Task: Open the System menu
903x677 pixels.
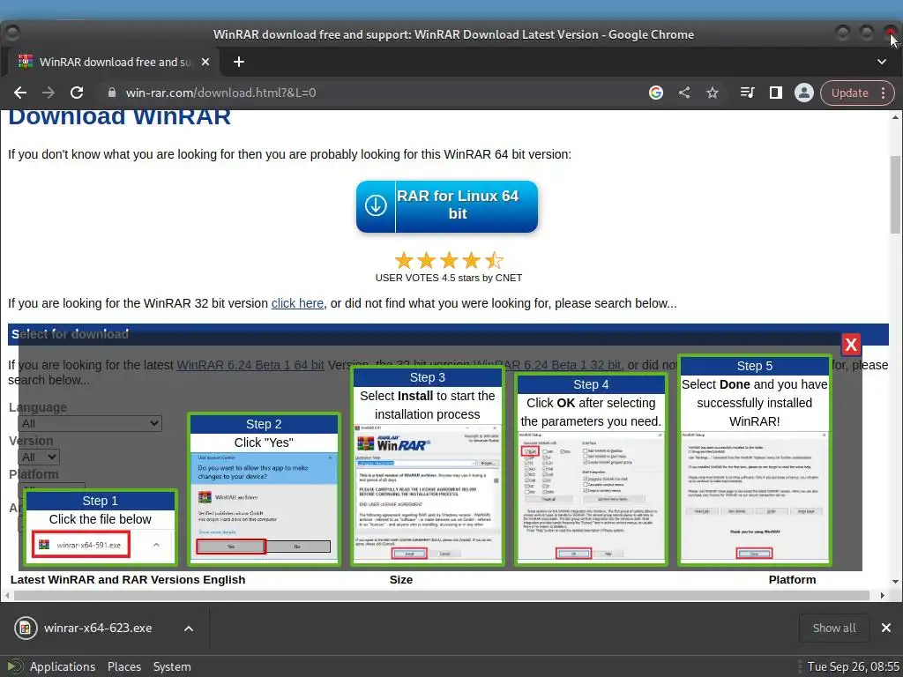Action: (x=172, y=666)
